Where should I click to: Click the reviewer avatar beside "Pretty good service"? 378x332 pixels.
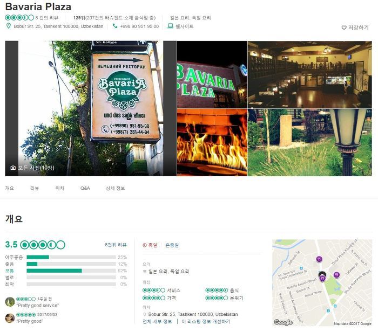10,302
